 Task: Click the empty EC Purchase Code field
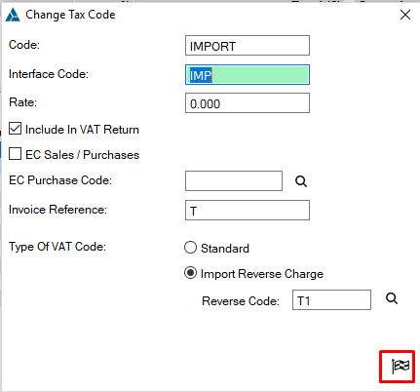(x=234, y=180)
